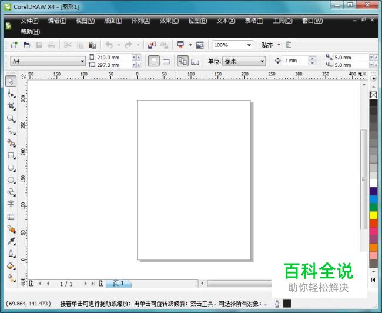This screenshot has width=382, height=313.
Task: Click the Print icon
Action: click(51, 45)
